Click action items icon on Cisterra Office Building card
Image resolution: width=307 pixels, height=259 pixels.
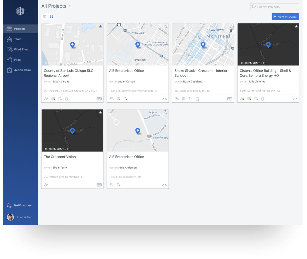[x=263, y=99]
